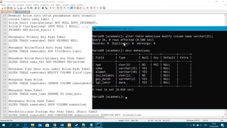Image resolution: width=227 pixels, height=128 pixels.
Task: Open the Bahasa menu
Action: (36, 5)
